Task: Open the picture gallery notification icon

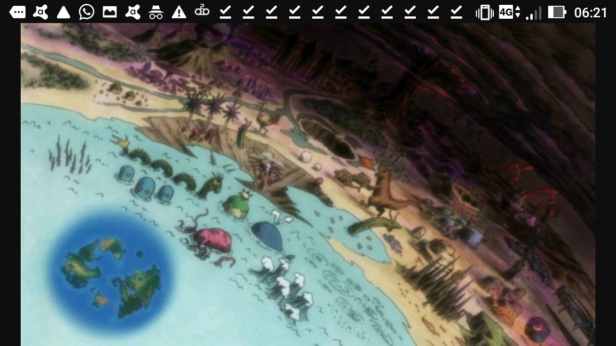Action: (x=110, y=12)
